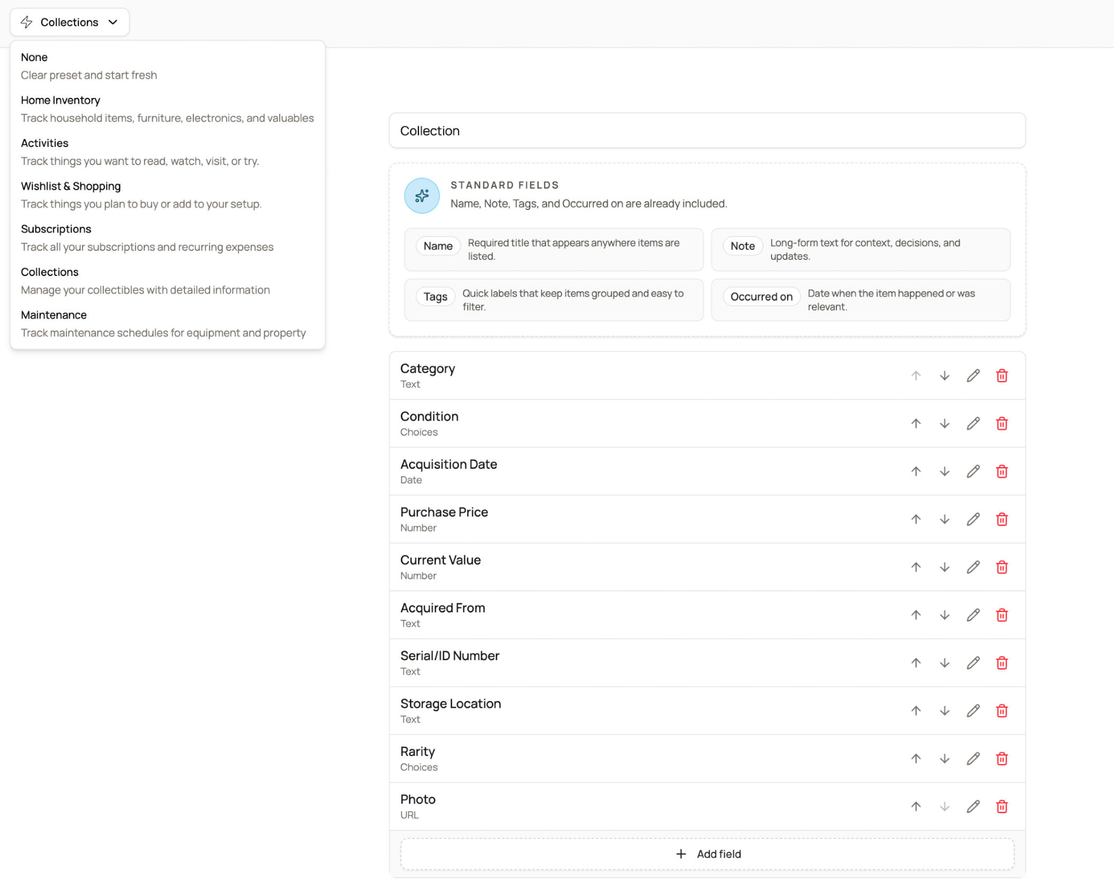This screenshot has height=891, width=1114.
Task: Edit the Current Value field
Action: point(973,567)
